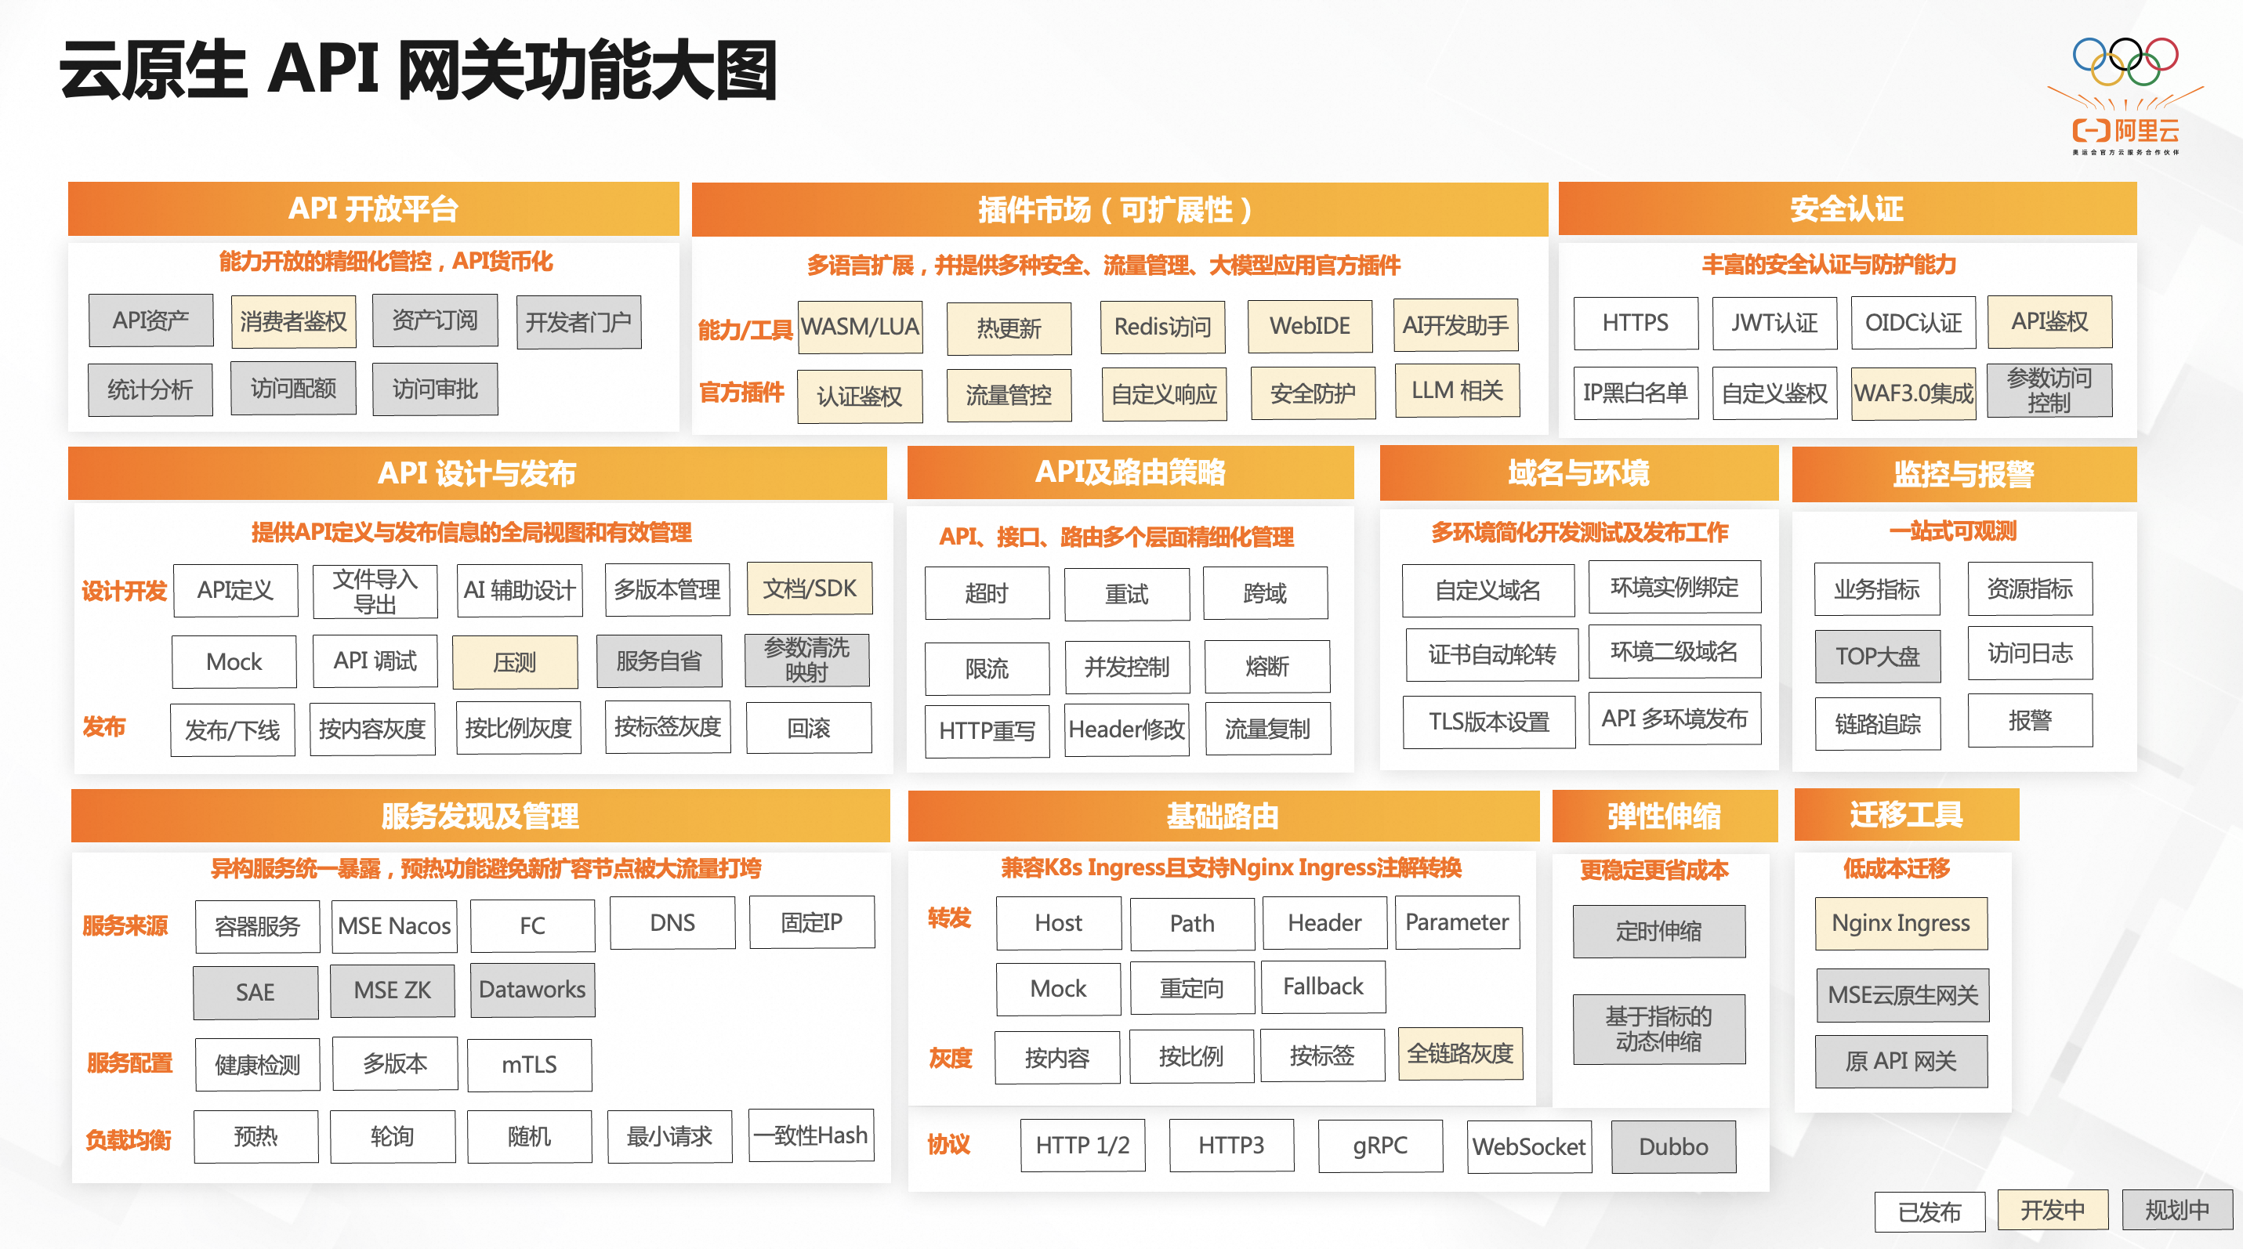The image size is (2243, 1249).
Task: Select the MSE Nacos service source
Action: pyautogui.click(x=394, y=925)
